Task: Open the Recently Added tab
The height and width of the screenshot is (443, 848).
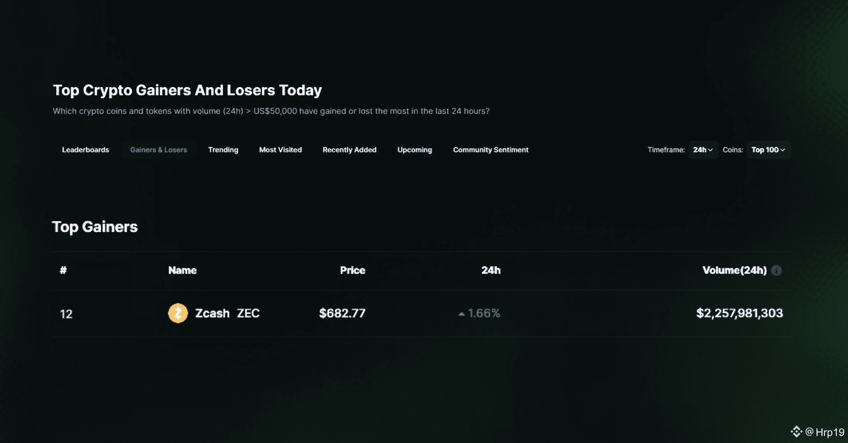Action: (x=349, y=150)
